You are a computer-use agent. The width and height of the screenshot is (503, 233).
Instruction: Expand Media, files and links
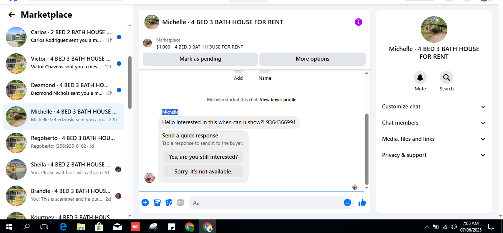[434, 139]
